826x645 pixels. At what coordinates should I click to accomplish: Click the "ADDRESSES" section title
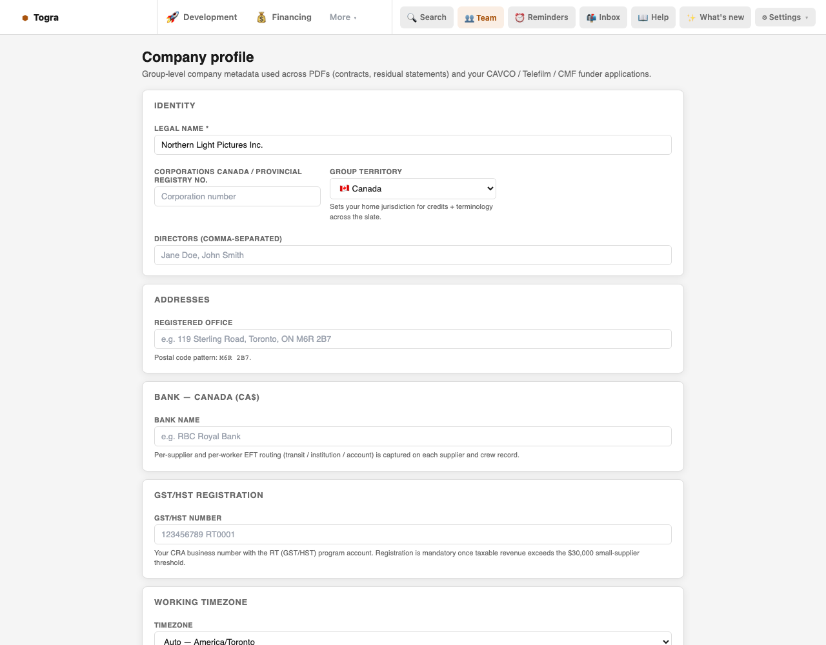[x=182, y=300]
